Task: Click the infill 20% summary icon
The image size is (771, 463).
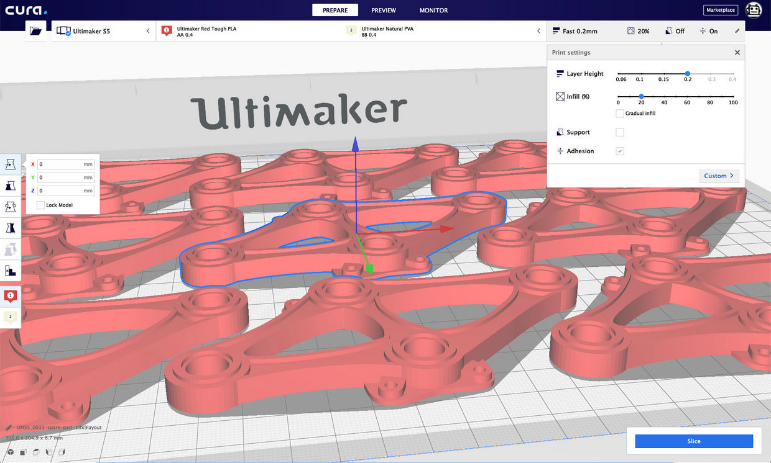Action: click(x=631, y=31)
